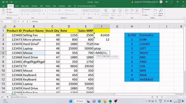186x104 pixels.
Task: Customize Quick Access Toolbar dropdown
Action: point(19,2)
